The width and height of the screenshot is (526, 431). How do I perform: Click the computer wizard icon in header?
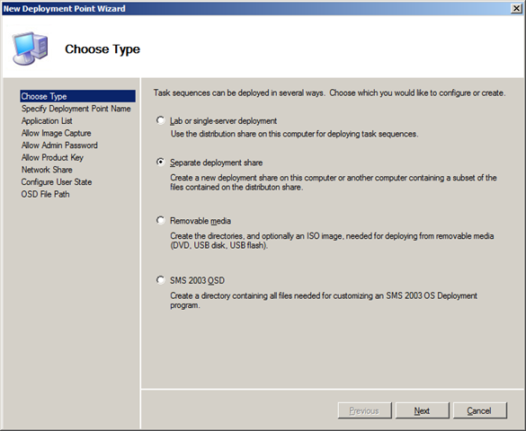(31, 48)
